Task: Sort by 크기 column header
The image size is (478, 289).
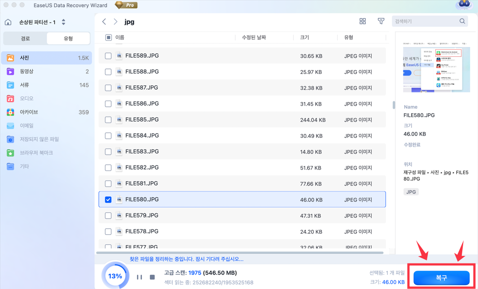Action: 305,38
